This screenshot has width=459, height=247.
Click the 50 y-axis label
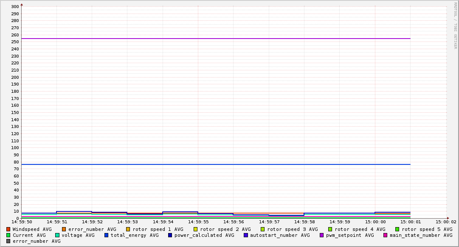16,183
